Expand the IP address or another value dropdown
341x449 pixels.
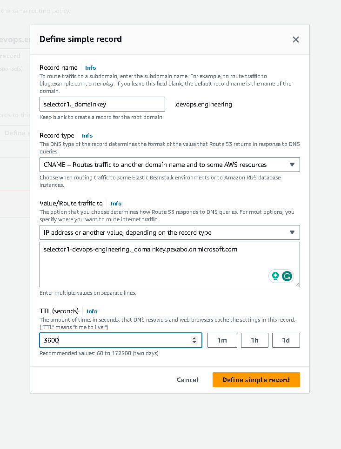point(170,232)
